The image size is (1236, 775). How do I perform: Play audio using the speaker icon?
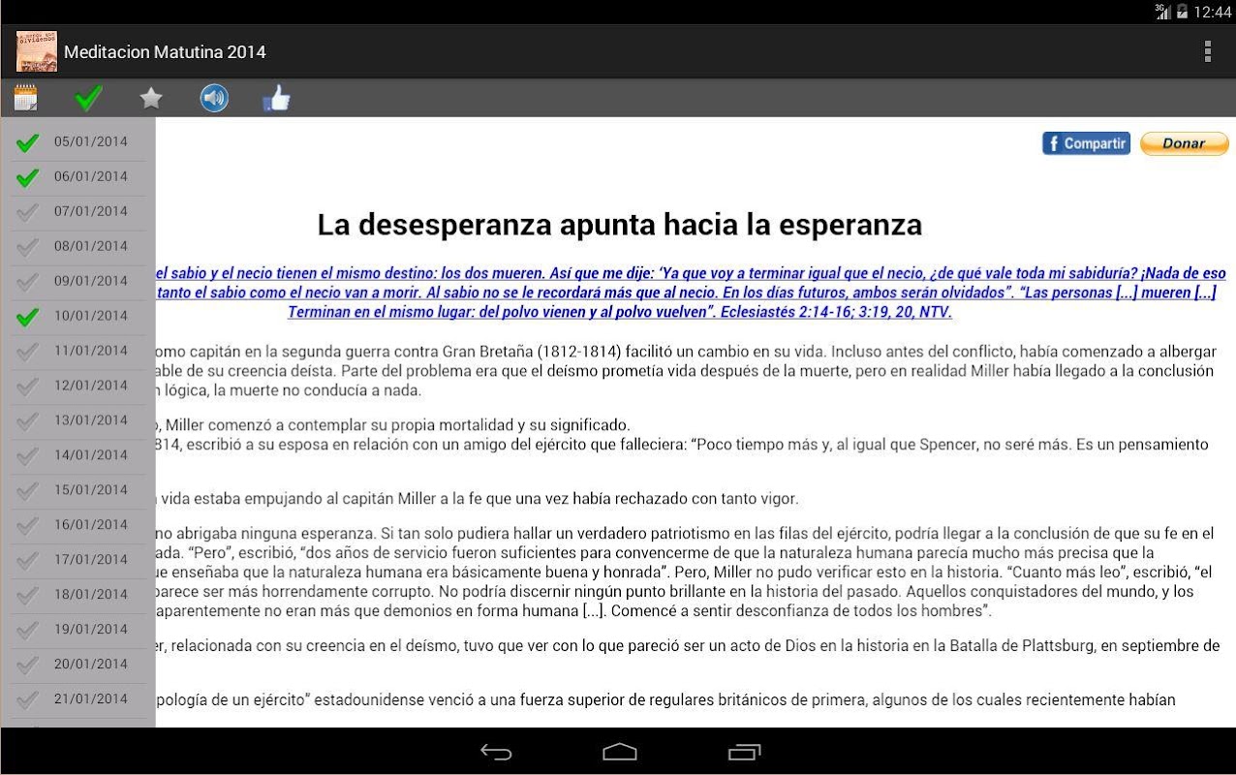tap(214, 98)
